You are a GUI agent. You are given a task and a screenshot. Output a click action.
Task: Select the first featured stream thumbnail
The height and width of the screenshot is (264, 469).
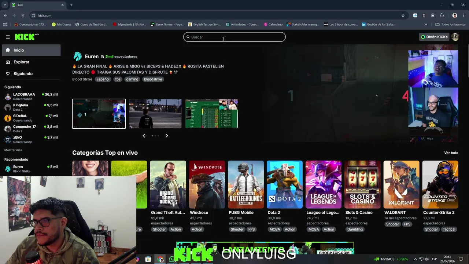[99, 114]
